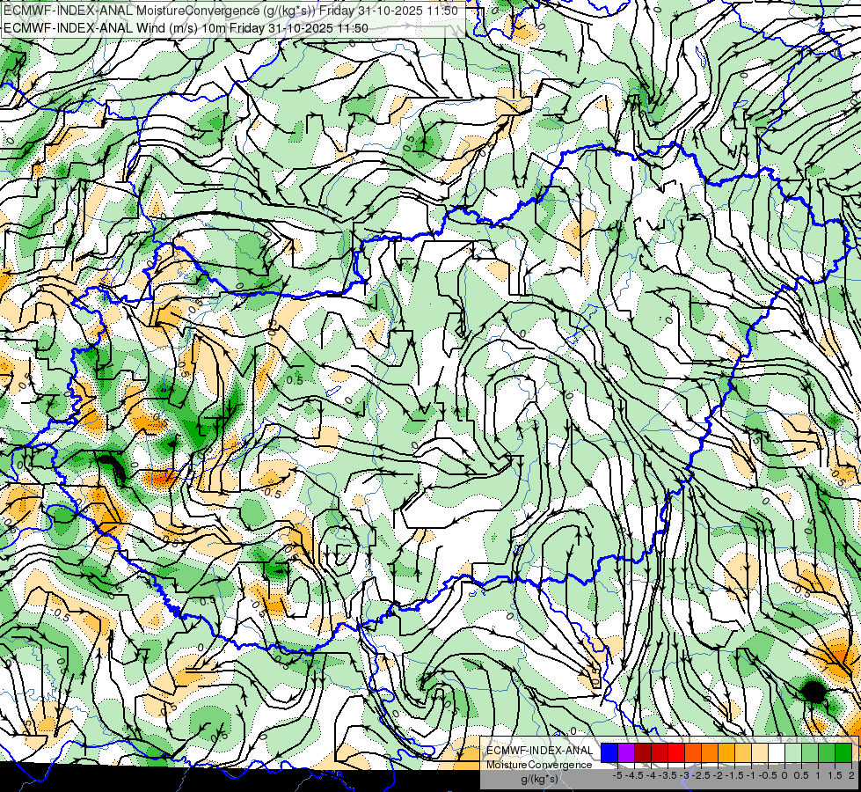Image resolution: width=861 pixels, height=792 pixels.
Task: Click the 'ECMWF-INDEX-ANAL' legend label
Action: tap(539, 751)
